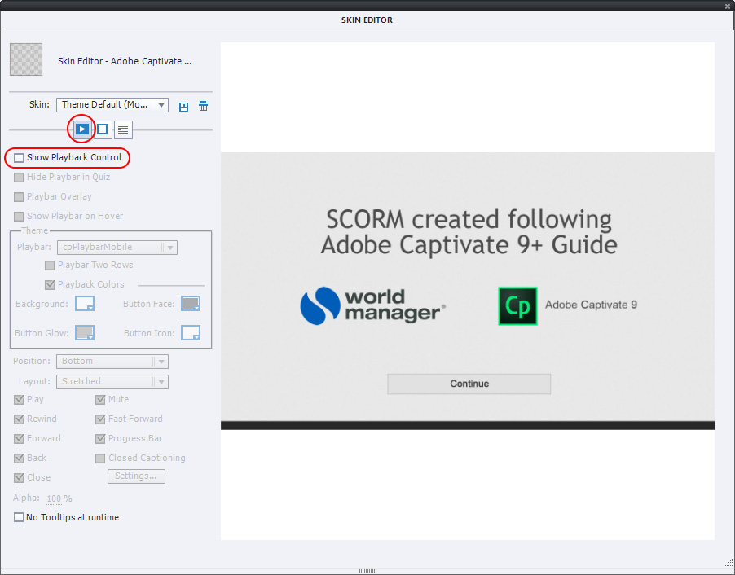Toggle the Rewind checkbox
The image size is (735, 575).
[19, 419]
